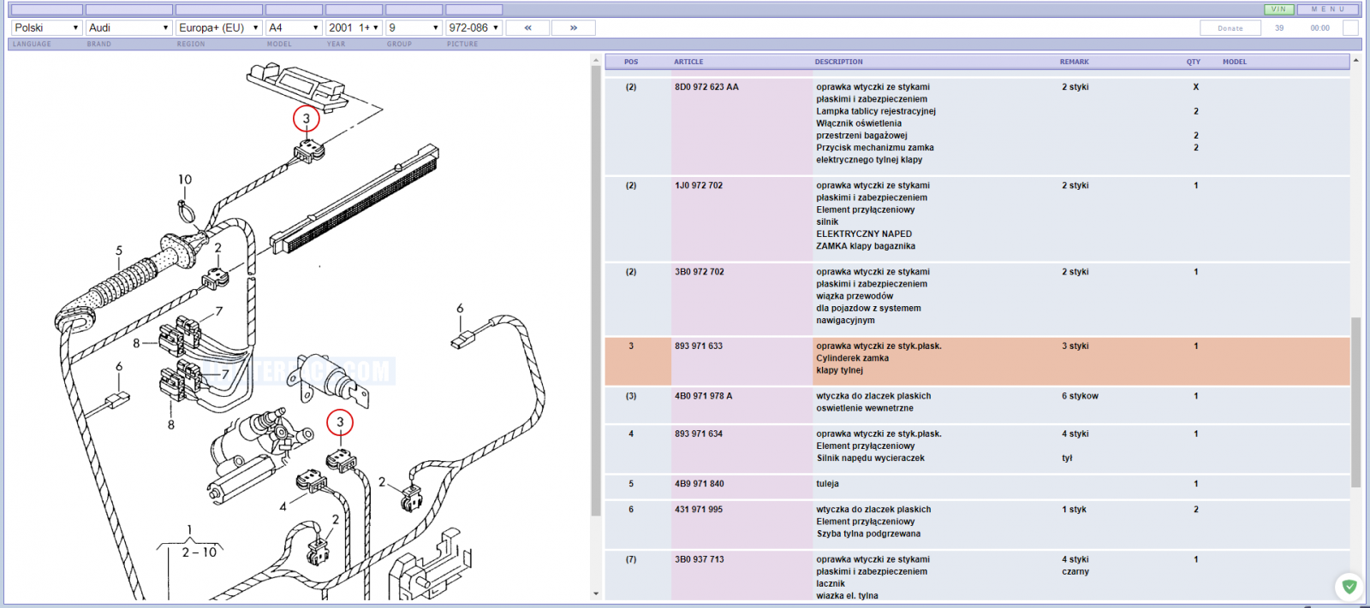Select callout 5 on the diagram
This screenshot has height=608, width=1370.
click(119, 251)
